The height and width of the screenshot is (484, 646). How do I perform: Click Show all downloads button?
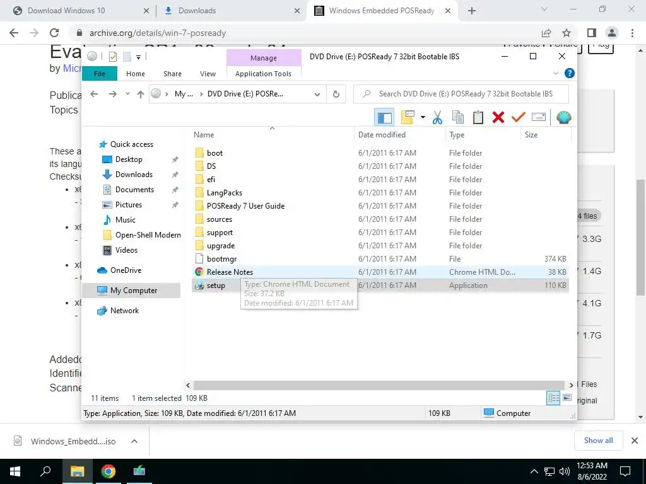coord(598,441)
